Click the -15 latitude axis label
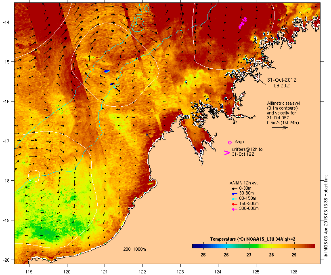The image size is (331, 275). click(6, 62)
